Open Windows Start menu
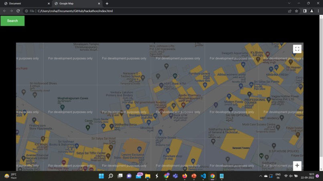Image resolution: width=323 pixels, height=181 pixels. click(x=101, y=176)
